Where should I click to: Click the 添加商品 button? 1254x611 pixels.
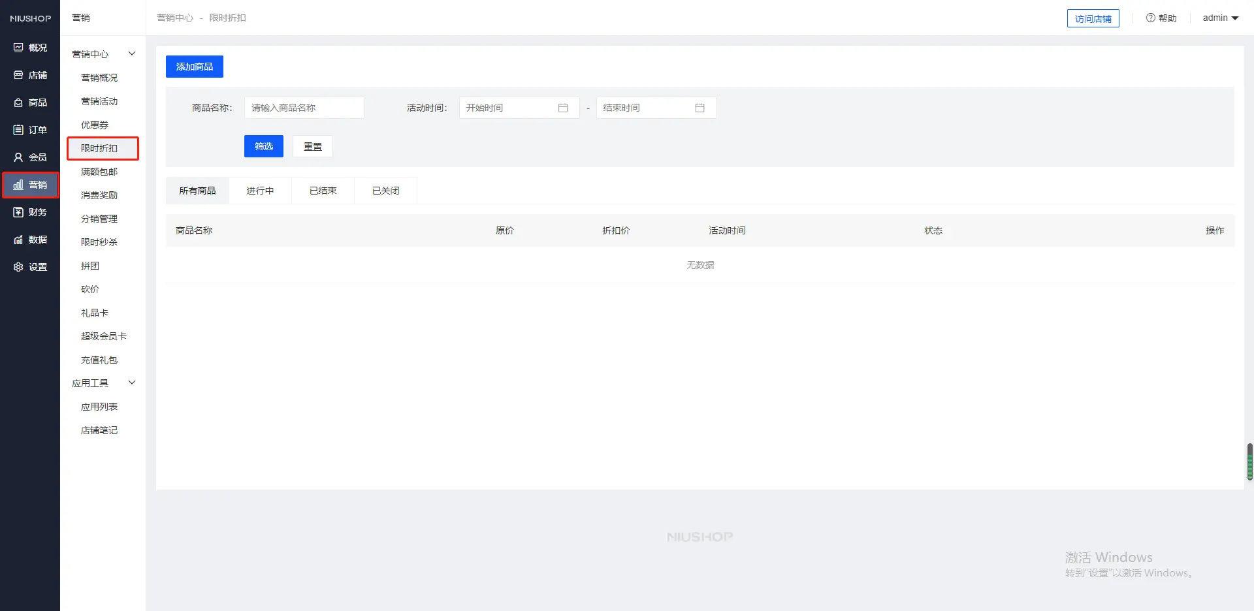(195, 67)
